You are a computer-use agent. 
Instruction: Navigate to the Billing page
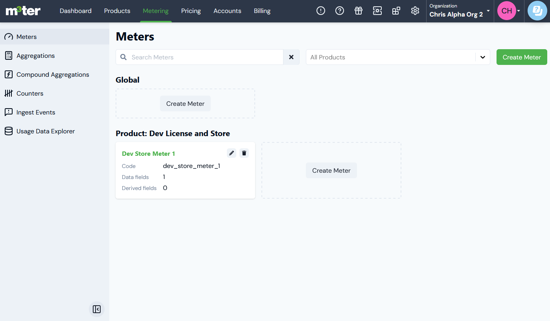tap(262, 11)
